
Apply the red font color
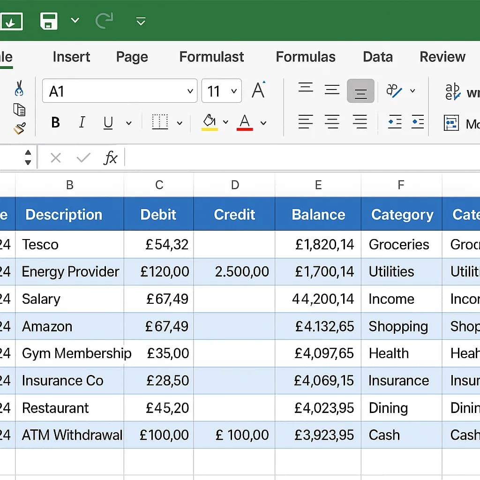coord(245,123)
